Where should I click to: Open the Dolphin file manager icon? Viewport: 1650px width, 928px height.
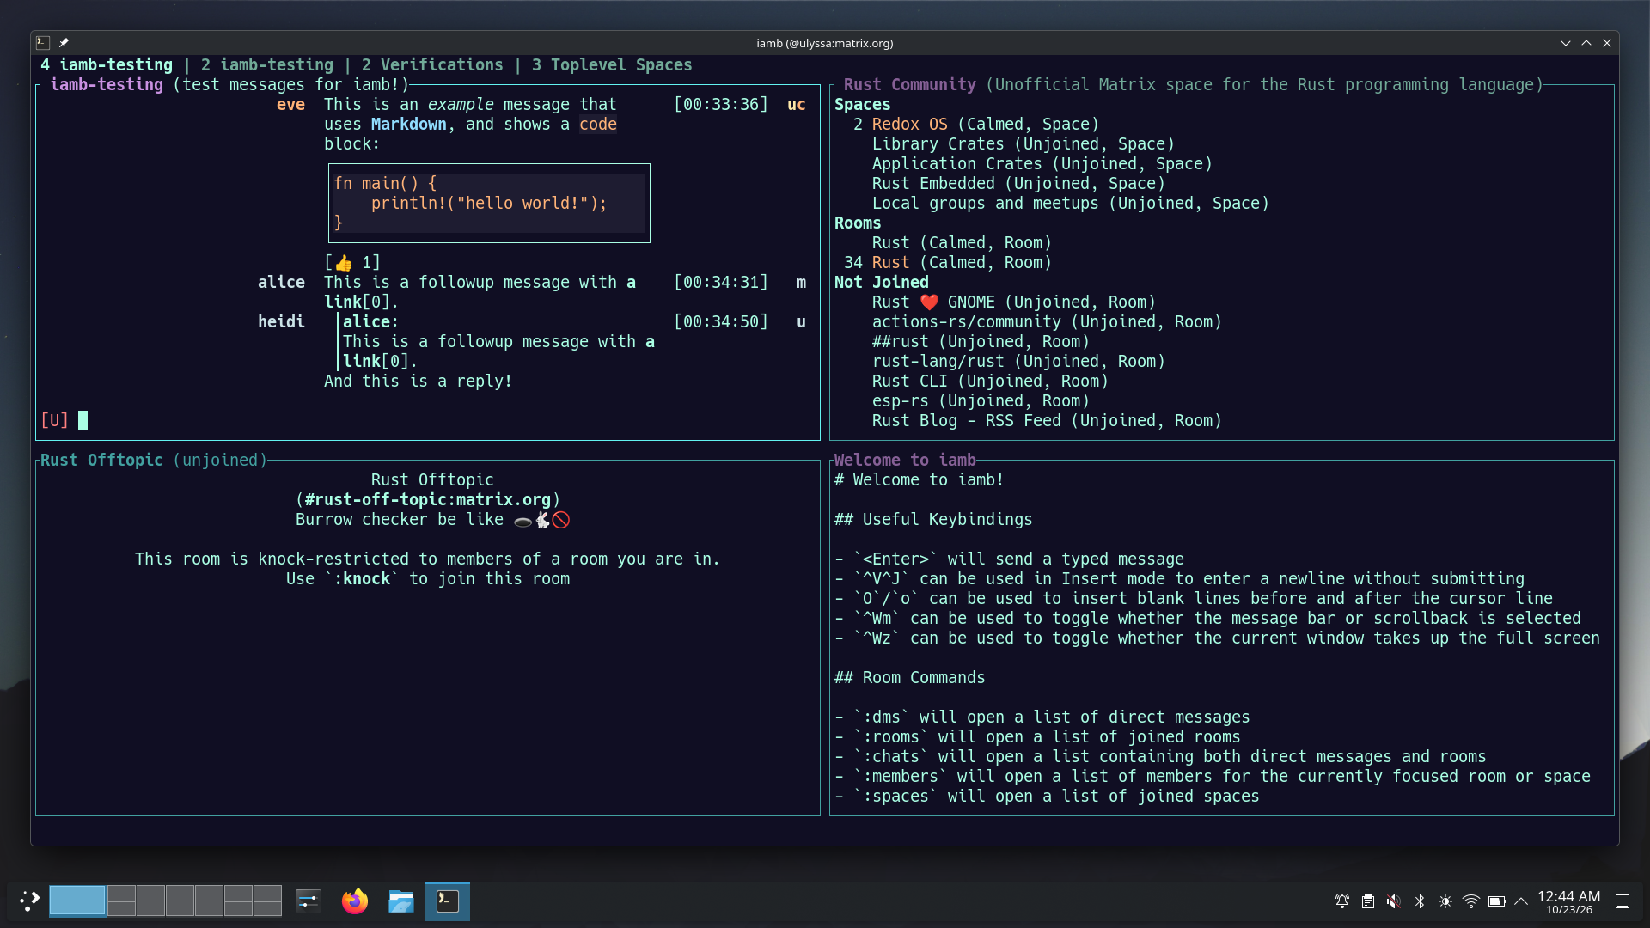[x=400, y=901]
